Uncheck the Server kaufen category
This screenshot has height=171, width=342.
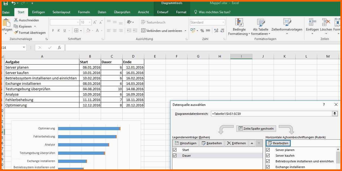[x=268, y=155]
